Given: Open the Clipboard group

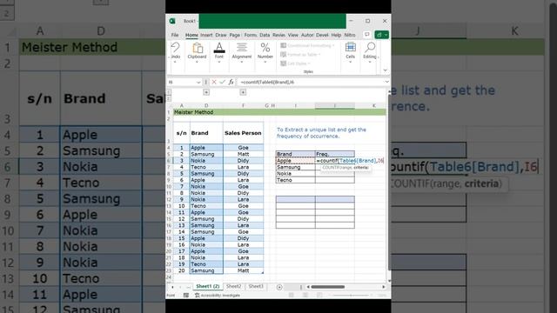Looking at the screenshot, I should (197, 52).
